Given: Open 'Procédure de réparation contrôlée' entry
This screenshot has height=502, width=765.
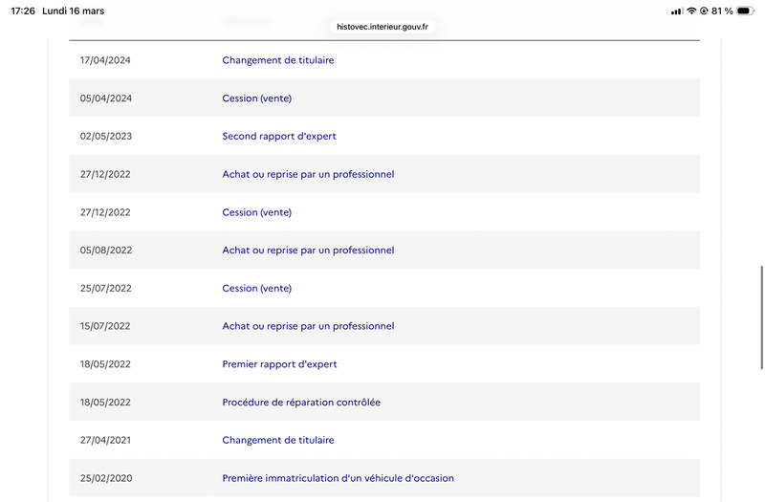Looking at the screenshot, I should tap(301, 403).
